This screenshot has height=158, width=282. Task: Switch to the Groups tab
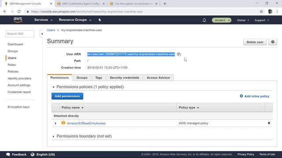82,78
